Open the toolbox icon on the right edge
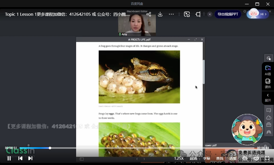The height and width of the screenshot is (165, 274). pyautogui.click(x=269, y=125)
